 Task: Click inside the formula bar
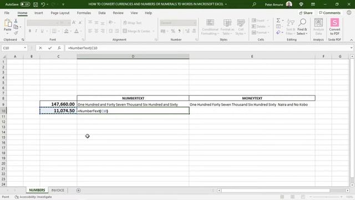click(x=207, y=48)
